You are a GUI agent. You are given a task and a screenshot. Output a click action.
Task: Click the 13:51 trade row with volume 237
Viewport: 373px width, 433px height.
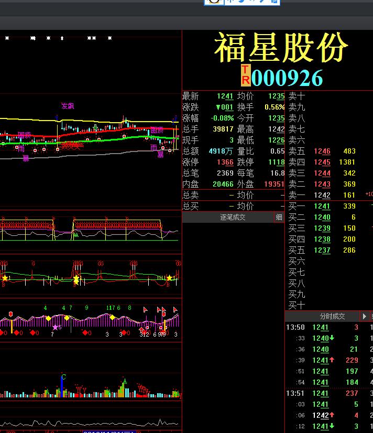(x=330, y=393)
